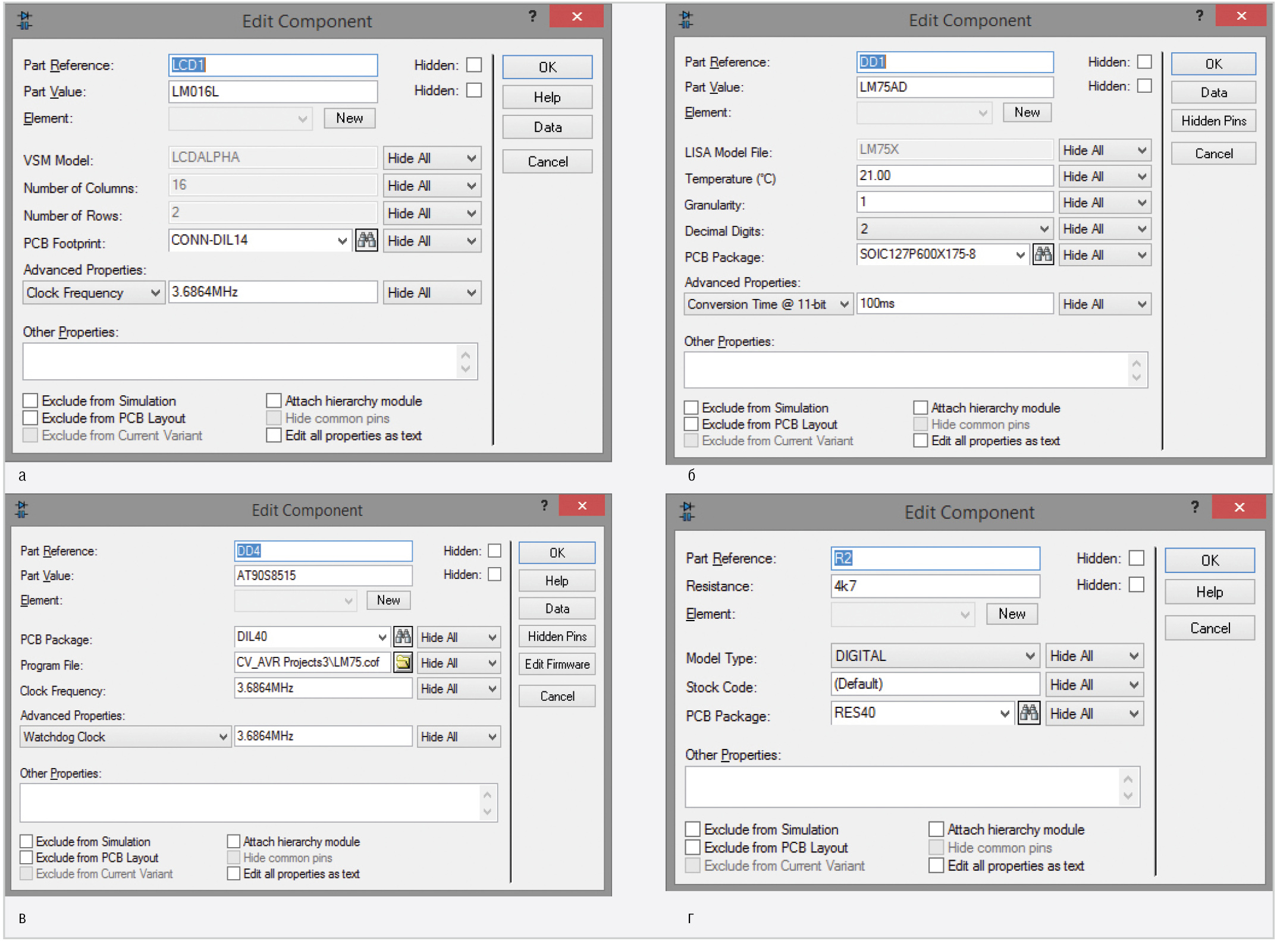Screen dimensions: 1277x941
Task: Click Part Value field containing AT90S8515
Action: click(x=323, y=575)
